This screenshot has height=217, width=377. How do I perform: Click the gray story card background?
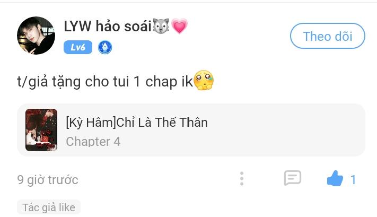(x=191, y=130)
